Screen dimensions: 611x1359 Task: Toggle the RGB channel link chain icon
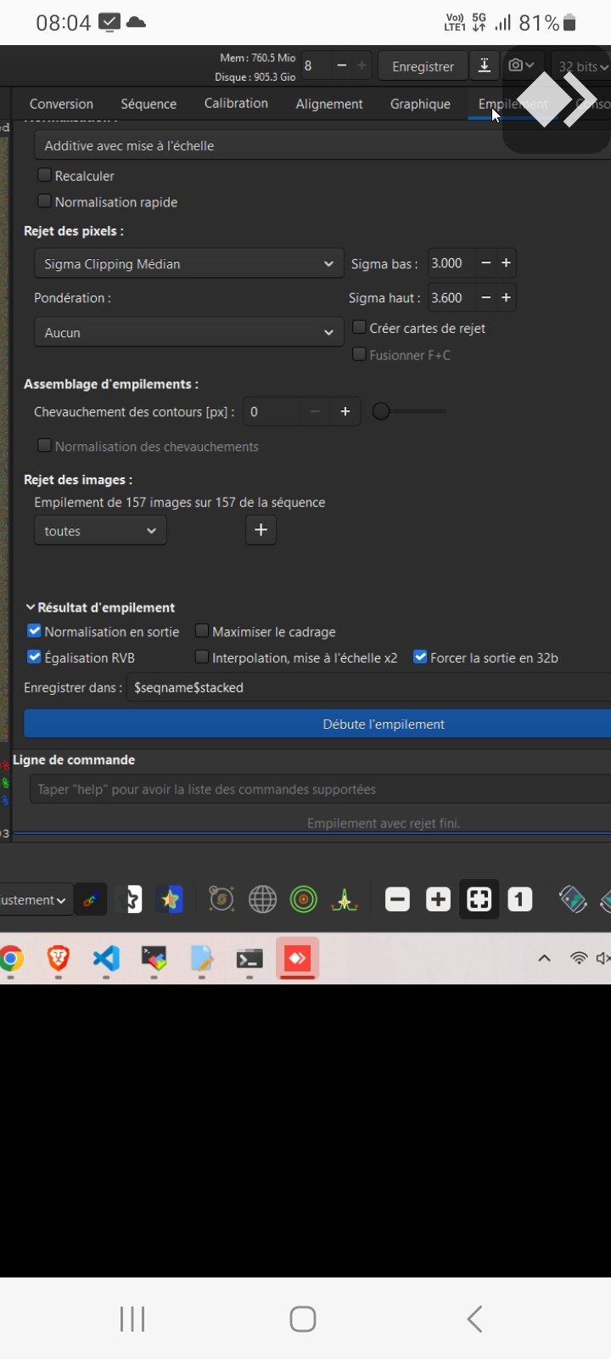pos(90,899)
